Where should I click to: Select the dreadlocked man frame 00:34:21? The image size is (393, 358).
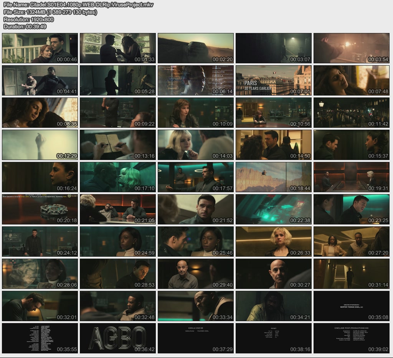click(x=274, y=306)
